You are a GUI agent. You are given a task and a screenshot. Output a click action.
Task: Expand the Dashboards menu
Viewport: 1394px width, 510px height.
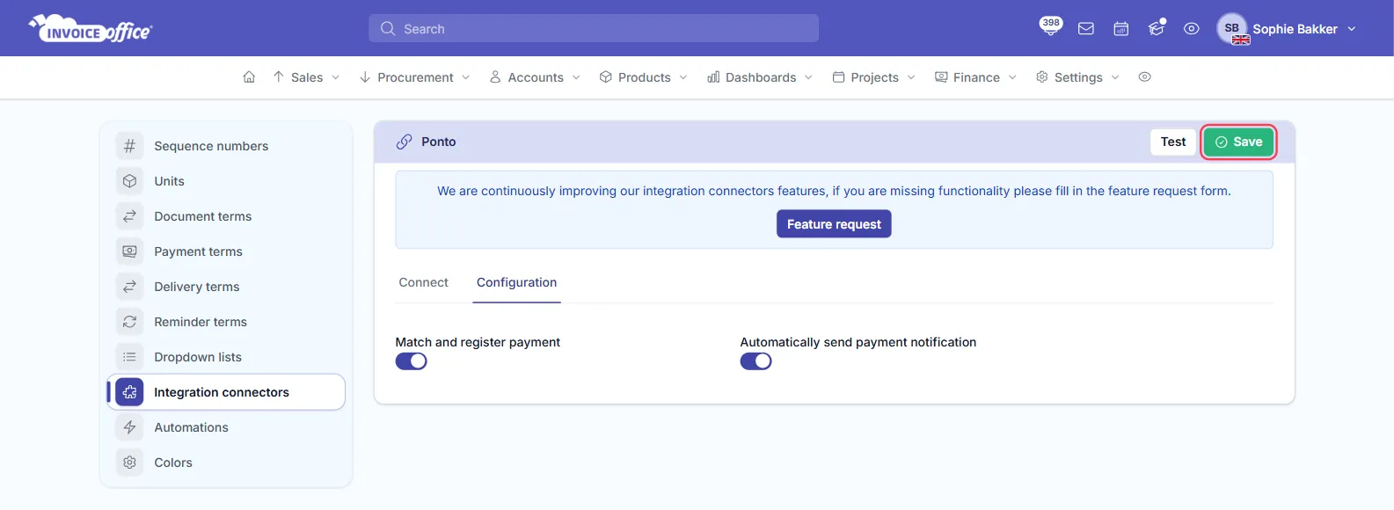tap(760, 77)
